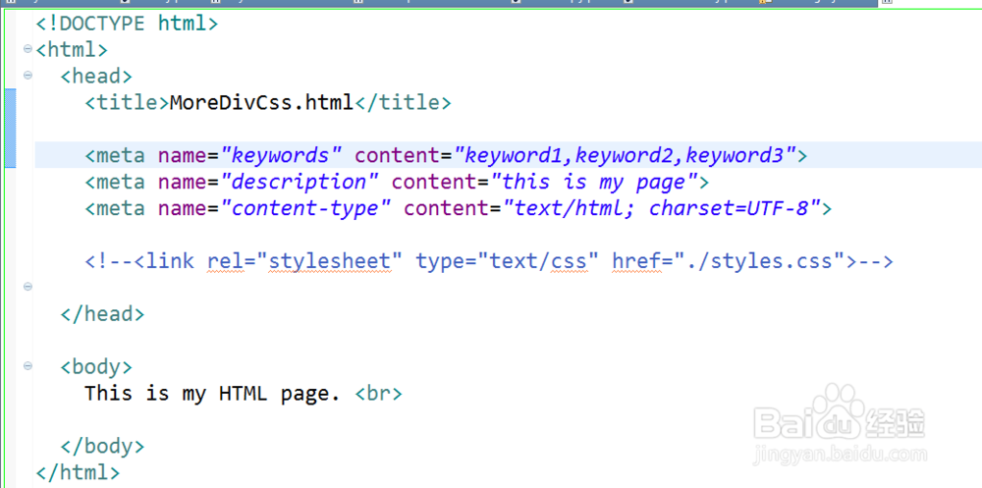Click the title text MoreDivCss.html
Screen dimensions: 982x488
(262, 102)
